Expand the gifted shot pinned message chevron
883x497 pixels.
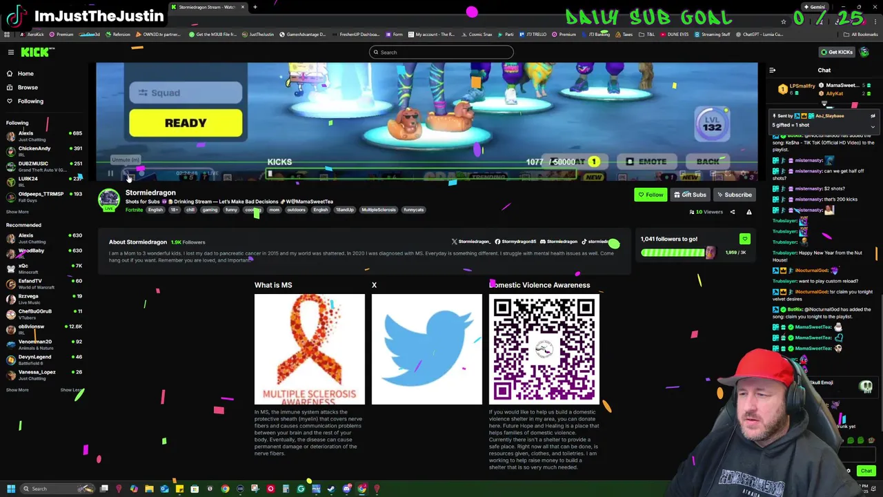pos(873,126)
